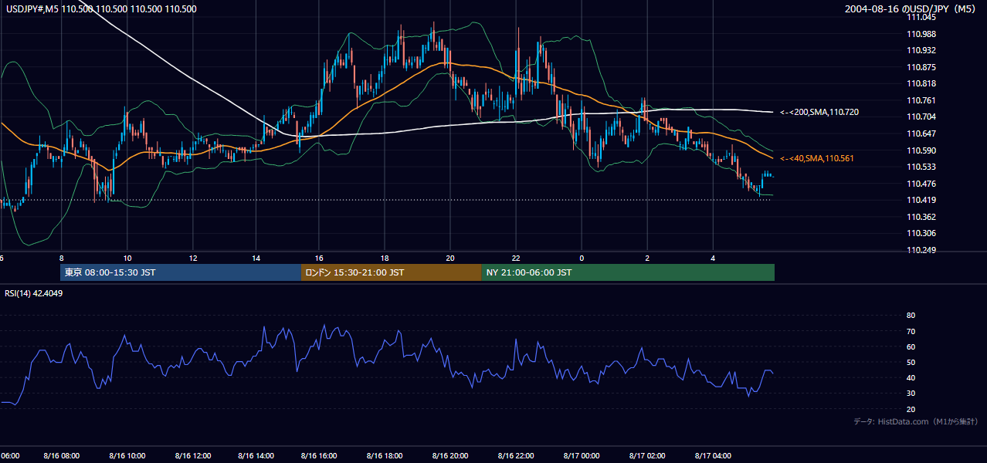Click hour mark 14 under the price chart

[256, 259]
